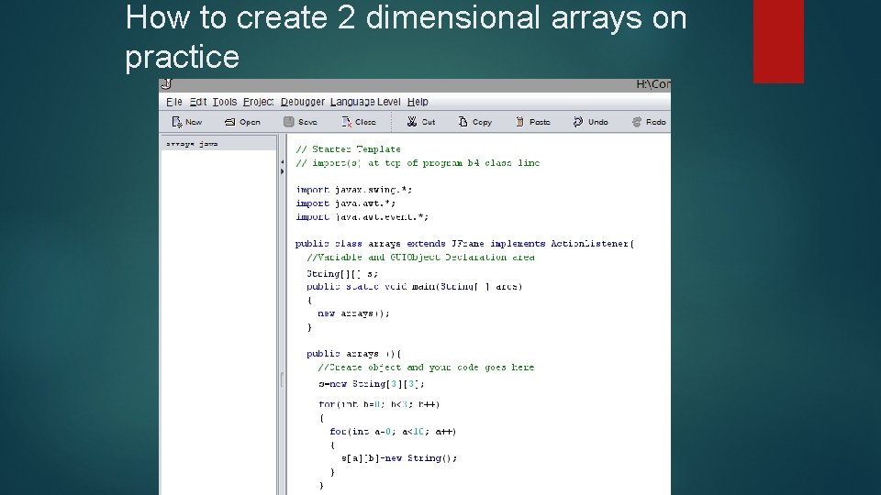Image resolution: width=881 pixels, height=495 pixels.
Task: Select arrays.java in the document list
Action: [x=218, y=144]
